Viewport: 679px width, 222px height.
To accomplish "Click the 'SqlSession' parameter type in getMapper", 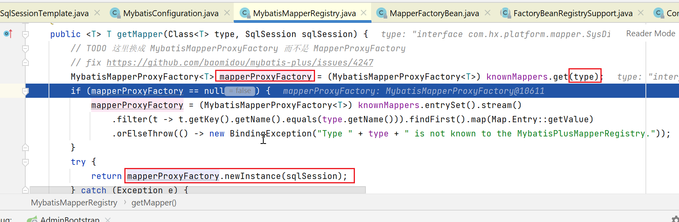I will point(270,34).
